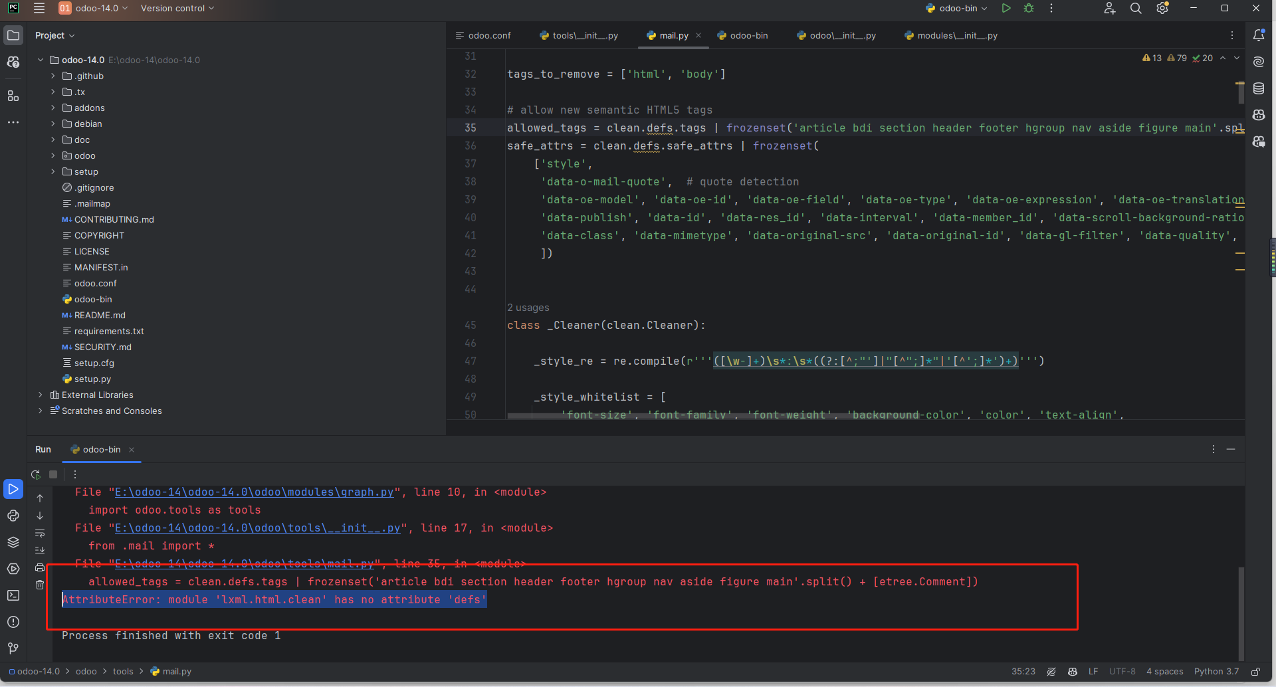
Task: Open the Run tool window icon
Action: (x=13, y=489)
